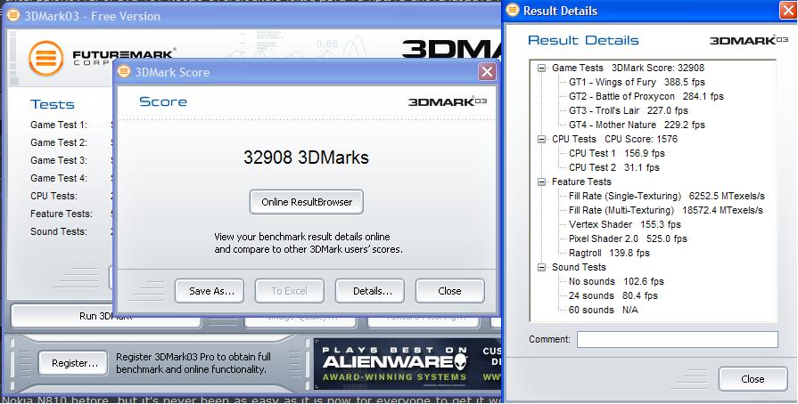Click Close button in Result Details window
Screen dimensions: 798x404
(753, 379)
